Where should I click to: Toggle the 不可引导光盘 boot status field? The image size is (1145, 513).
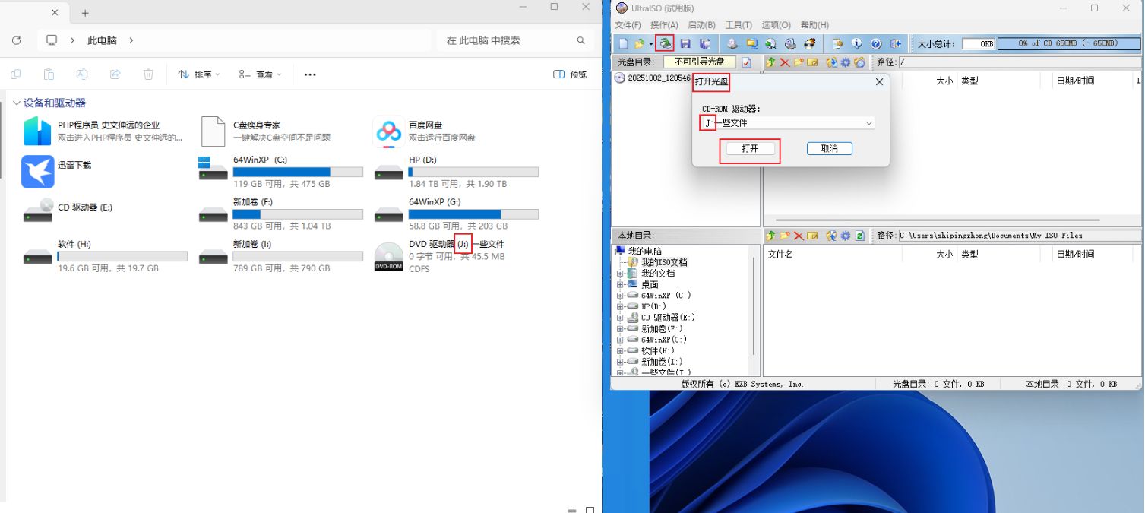pyautogui.click(x=699, y=62)
